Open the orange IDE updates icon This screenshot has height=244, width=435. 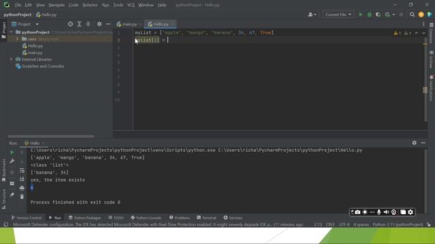pos(421,14)
